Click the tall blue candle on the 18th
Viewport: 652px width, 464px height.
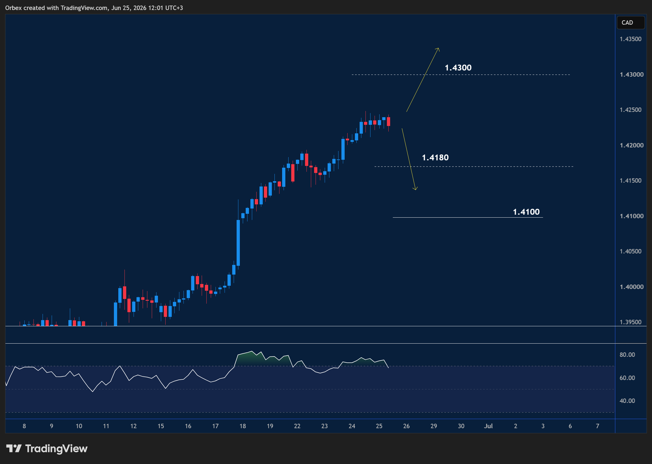pos(238,243)
